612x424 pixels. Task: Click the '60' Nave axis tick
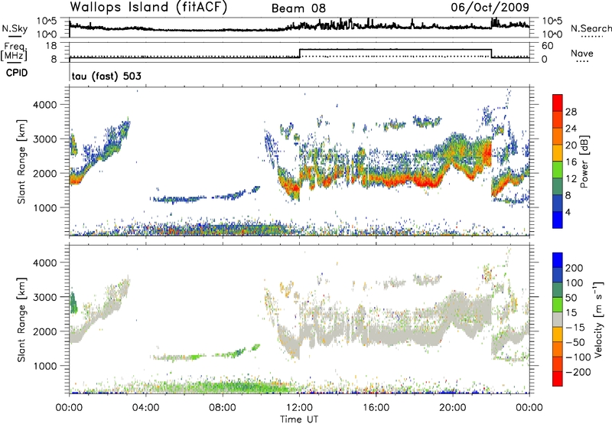pyautogui.click(x=547, y=46)
